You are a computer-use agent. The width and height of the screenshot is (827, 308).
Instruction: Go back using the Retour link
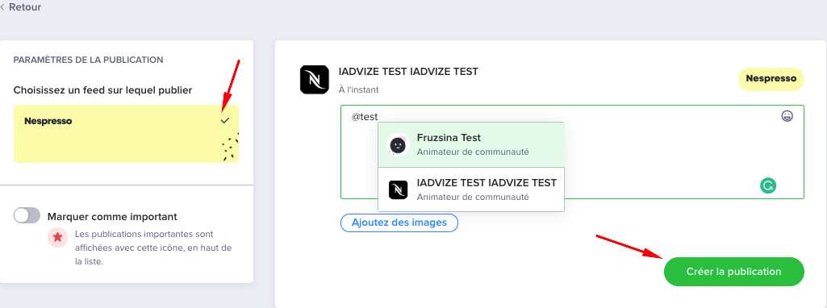(21, 7)
